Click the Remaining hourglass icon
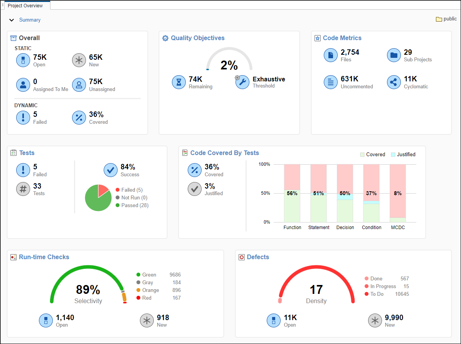 [179, 82]
